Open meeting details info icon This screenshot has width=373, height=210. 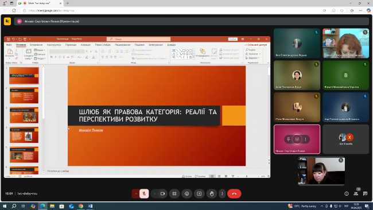(x=347, y=193)
